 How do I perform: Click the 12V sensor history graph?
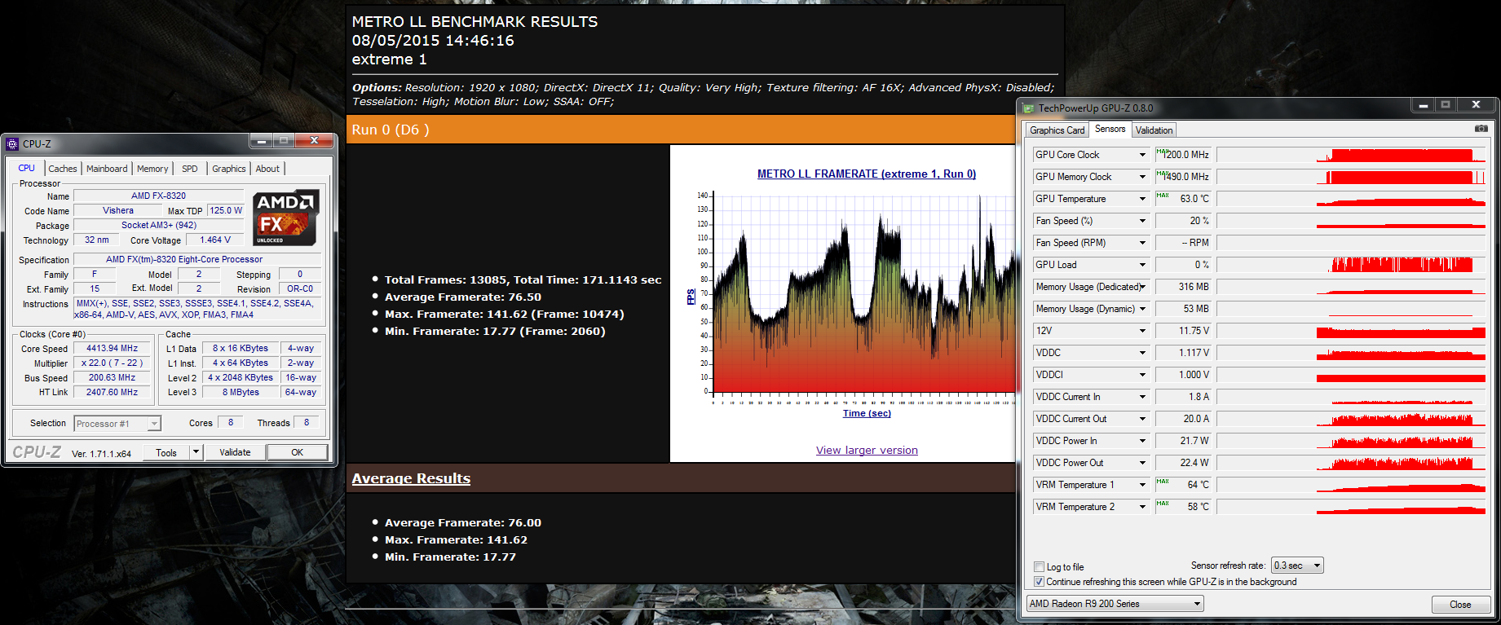pos(1351,331)
